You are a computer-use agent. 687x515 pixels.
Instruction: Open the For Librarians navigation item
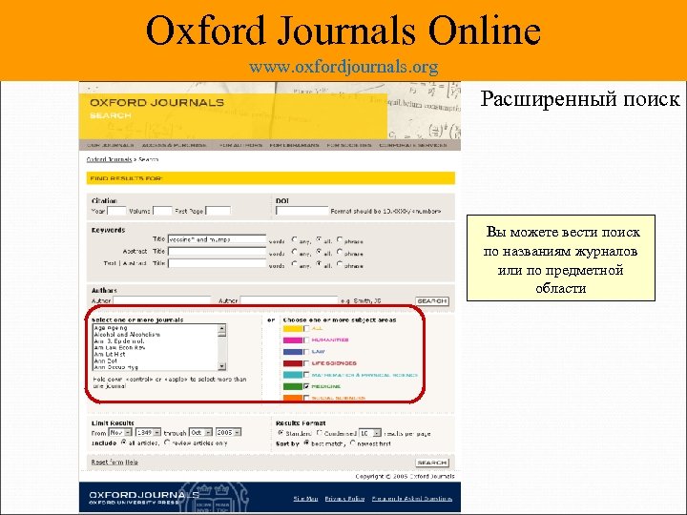pos(295,145)
